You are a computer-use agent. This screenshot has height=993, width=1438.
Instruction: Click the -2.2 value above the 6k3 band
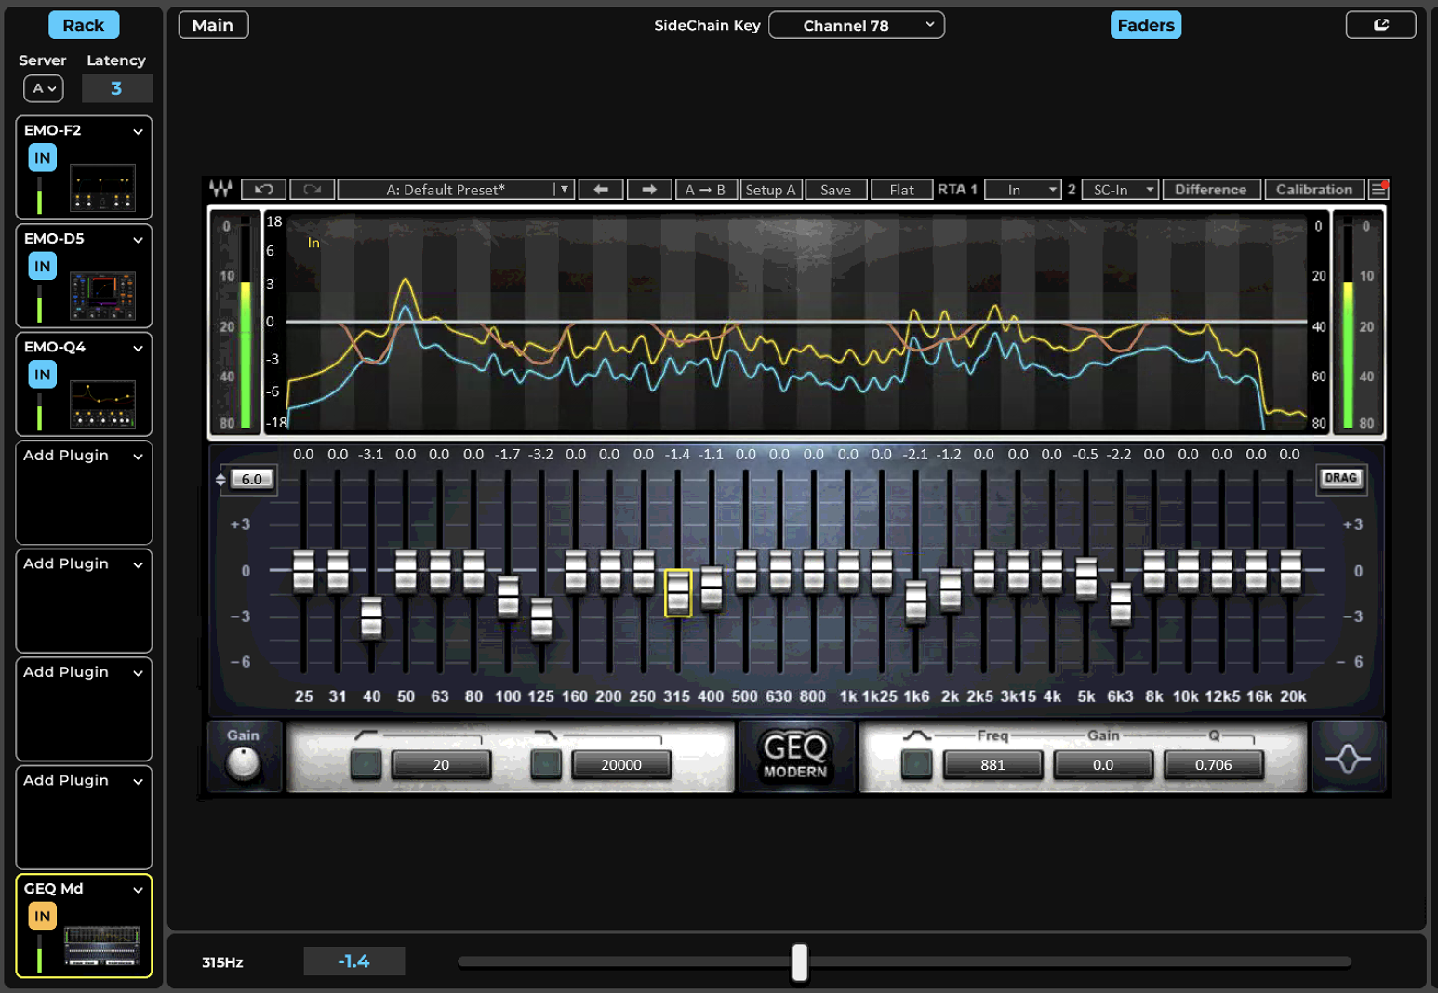click(x=1119, y=455)
